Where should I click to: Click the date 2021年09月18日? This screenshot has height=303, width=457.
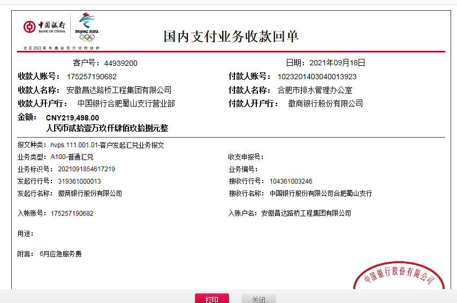(337, 63)
